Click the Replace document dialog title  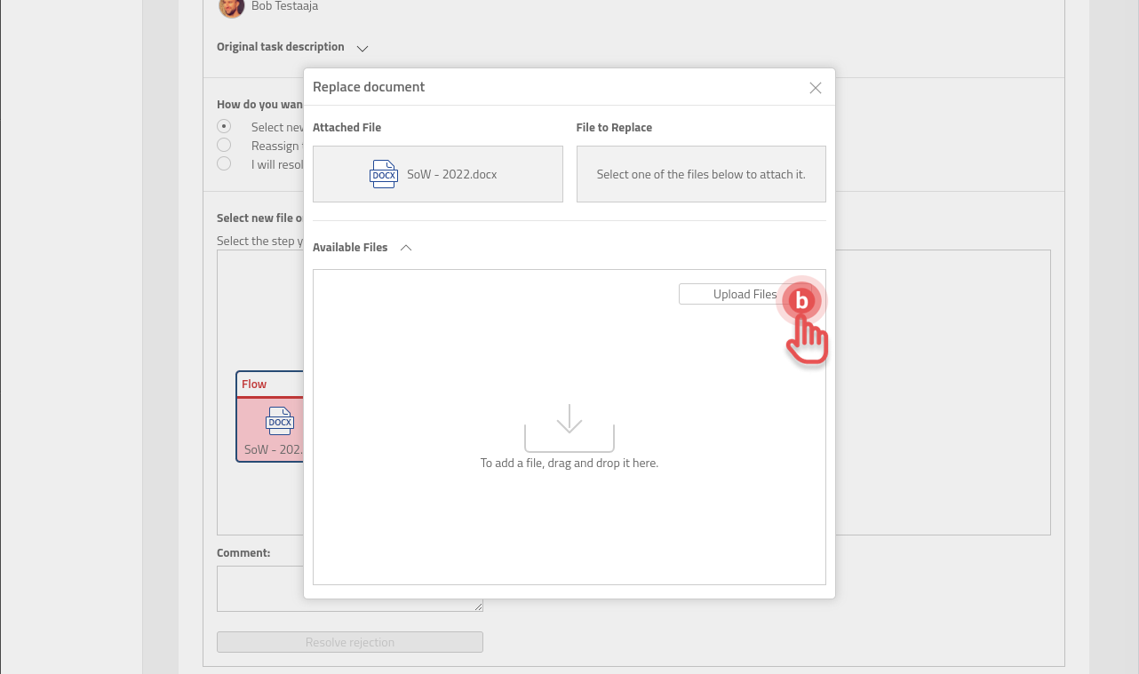pos(369,86)
